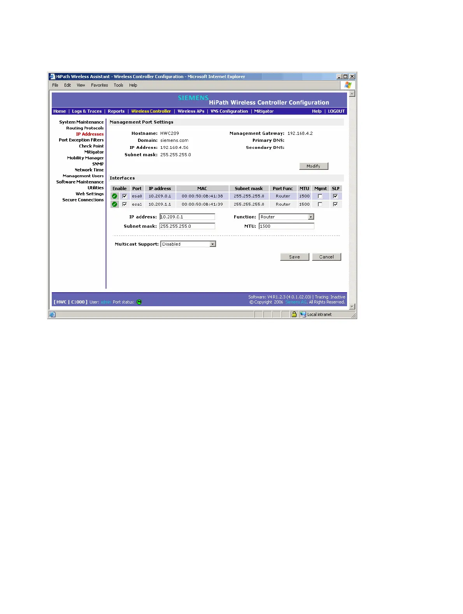Viewport: 463px width, 614px height.
Task: Click the Modify button
Action: (x=314, y=166)
